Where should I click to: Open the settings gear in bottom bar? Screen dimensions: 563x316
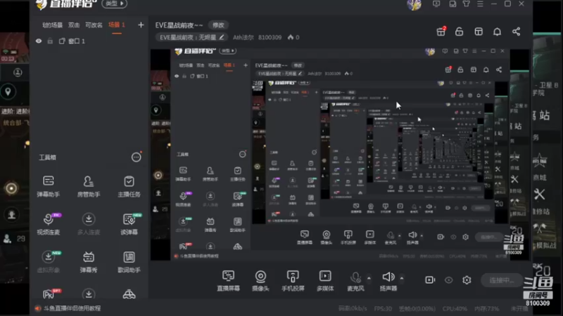point(467,279)
